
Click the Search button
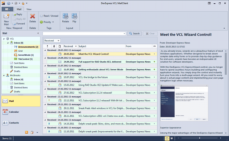coord(134,34)
